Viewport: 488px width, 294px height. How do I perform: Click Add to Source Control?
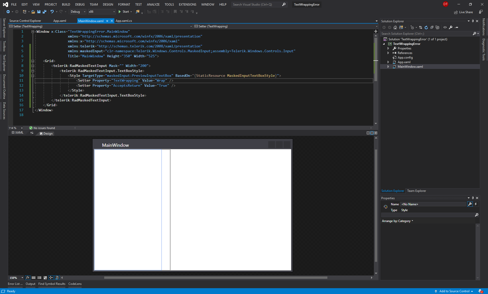454,291
